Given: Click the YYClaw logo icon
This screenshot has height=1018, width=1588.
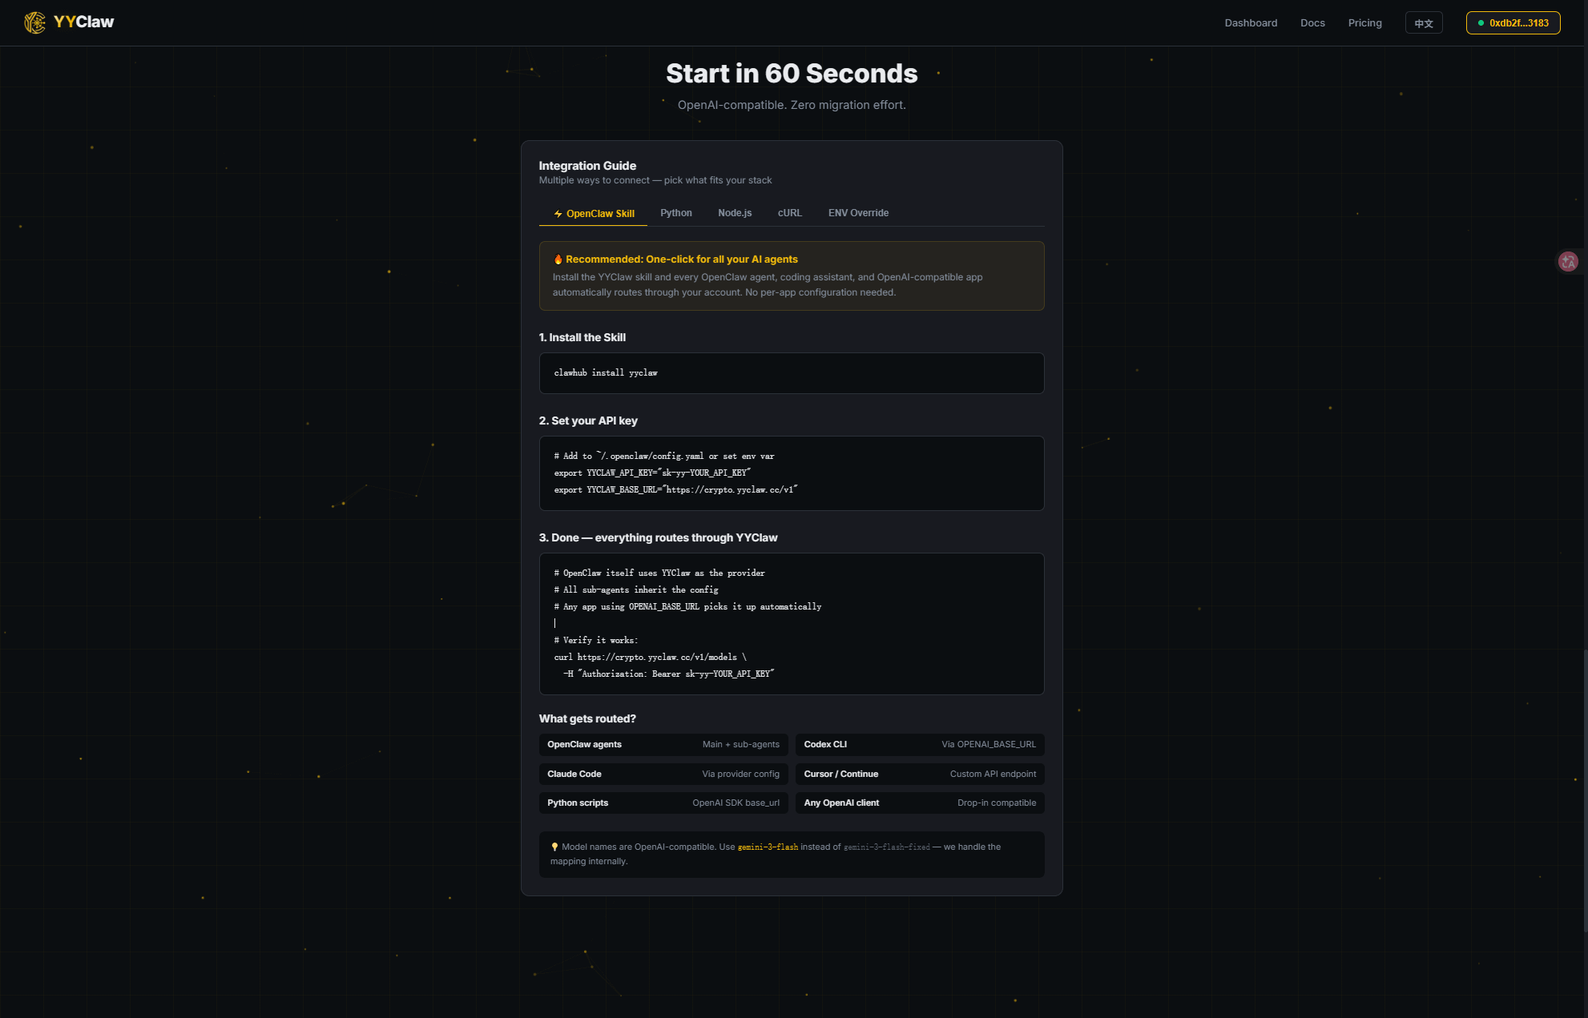Looking at the screenshot, I should tap(34, 22).
